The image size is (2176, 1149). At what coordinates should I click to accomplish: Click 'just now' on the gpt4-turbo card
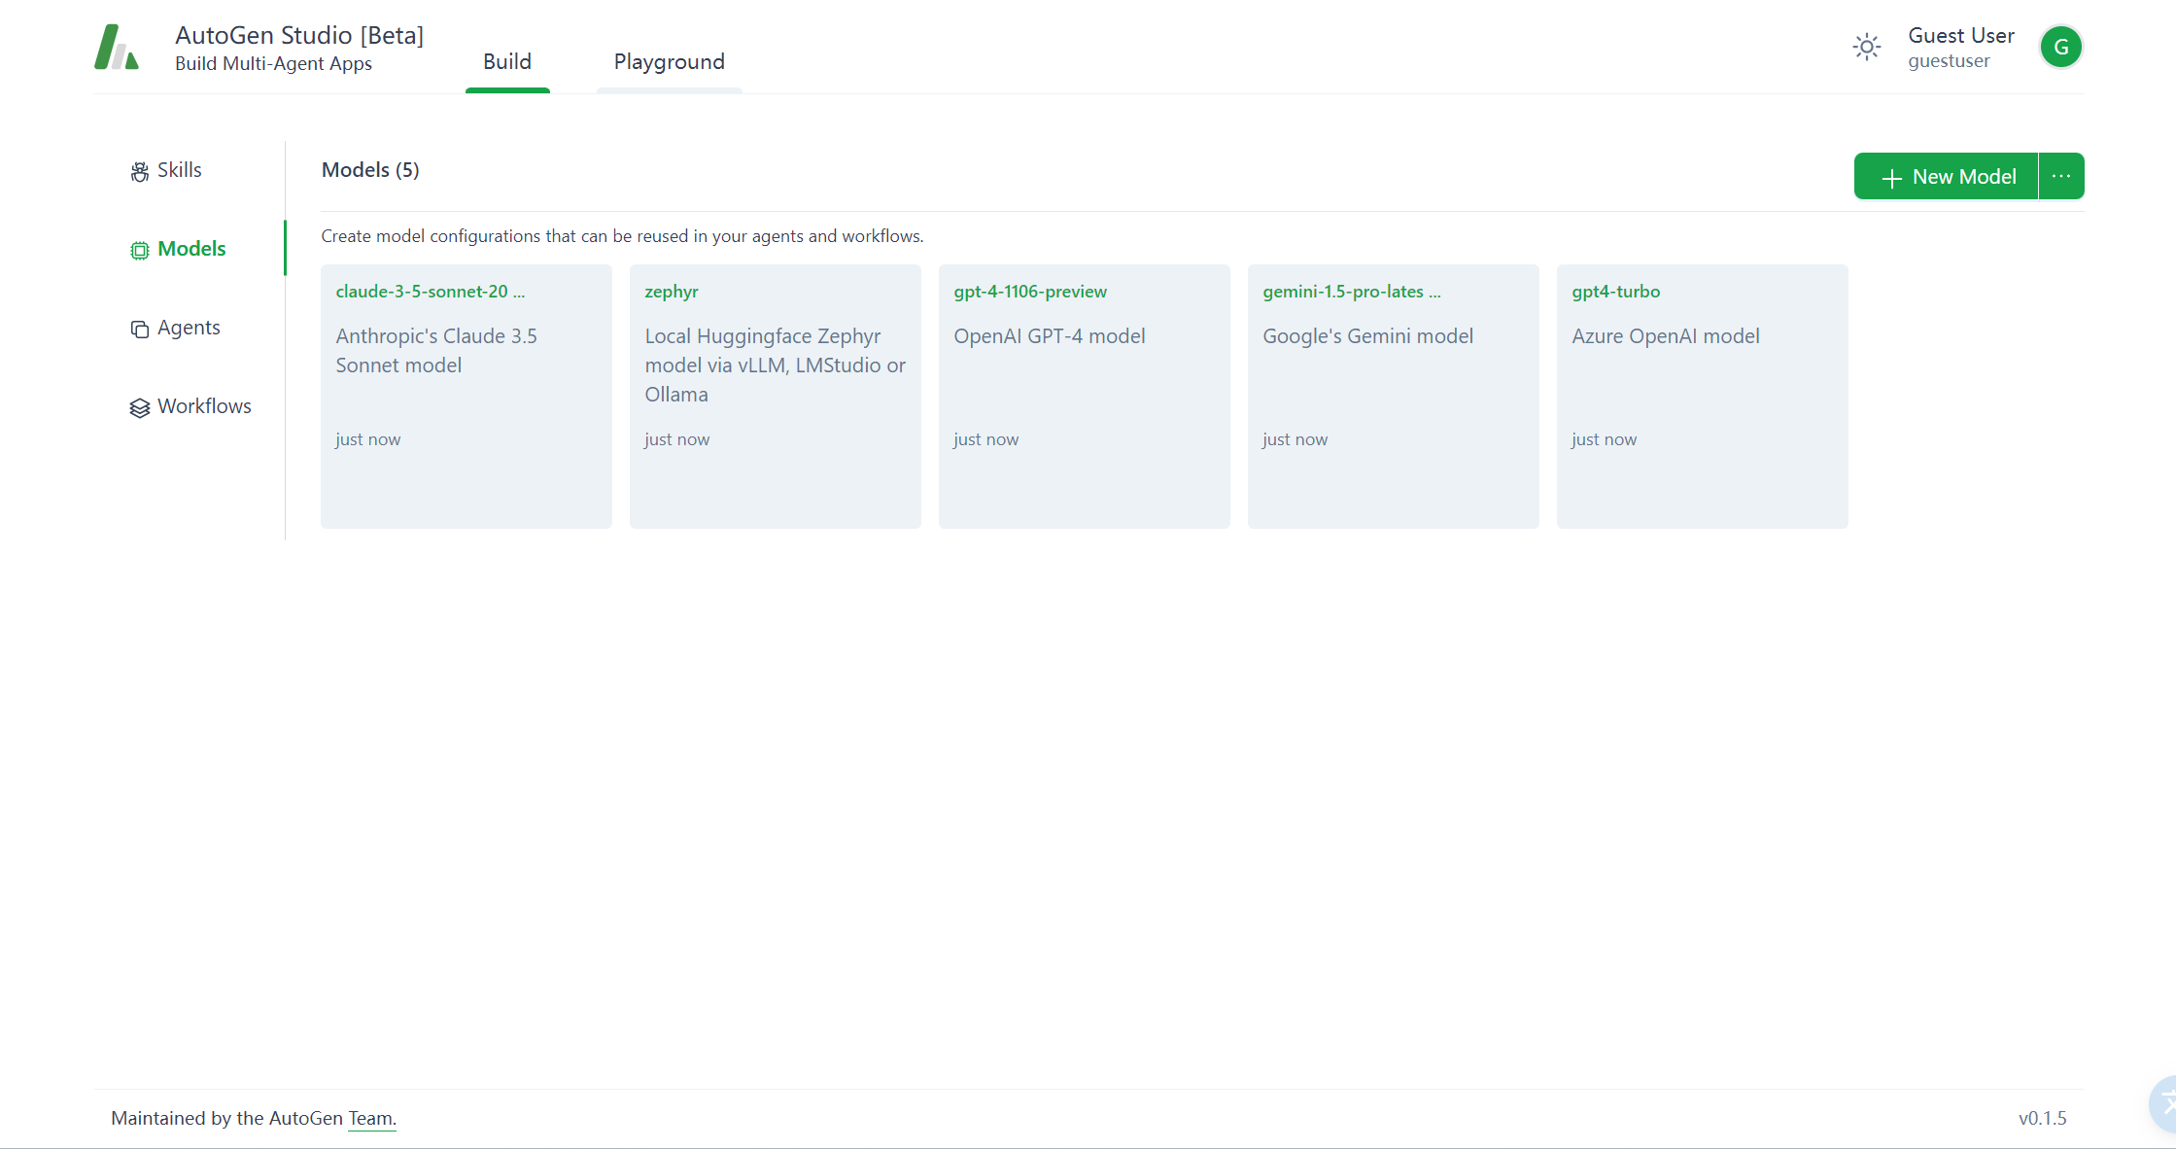pyautogui.click(x=1605, y=439)
